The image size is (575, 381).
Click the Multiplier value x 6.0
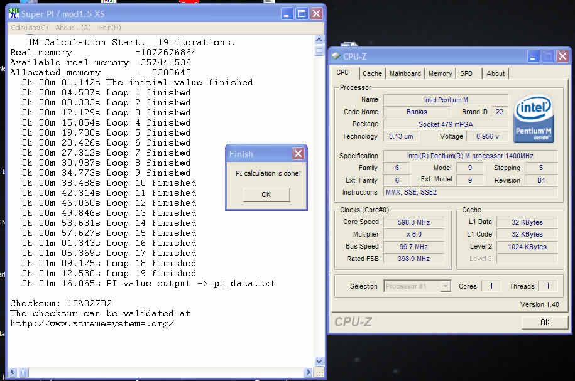coord(413,234)
